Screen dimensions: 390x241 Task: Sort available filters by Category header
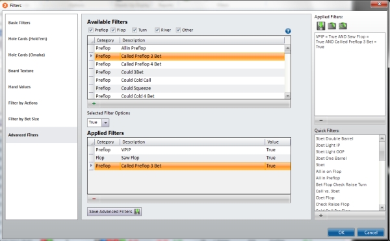point(107,40)
